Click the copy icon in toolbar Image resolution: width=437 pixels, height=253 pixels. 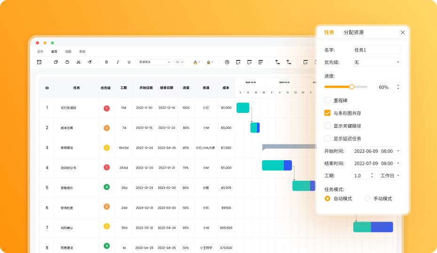[x=56, y=62]
